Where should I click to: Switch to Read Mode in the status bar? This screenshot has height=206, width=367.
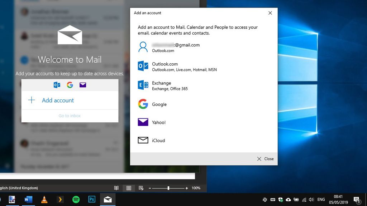(x=116, y=188)
